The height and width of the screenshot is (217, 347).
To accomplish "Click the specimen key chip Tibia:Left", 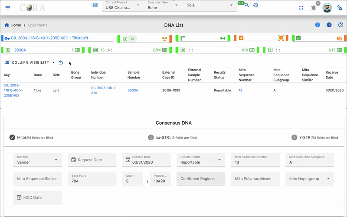I will [x=49, y=38].
